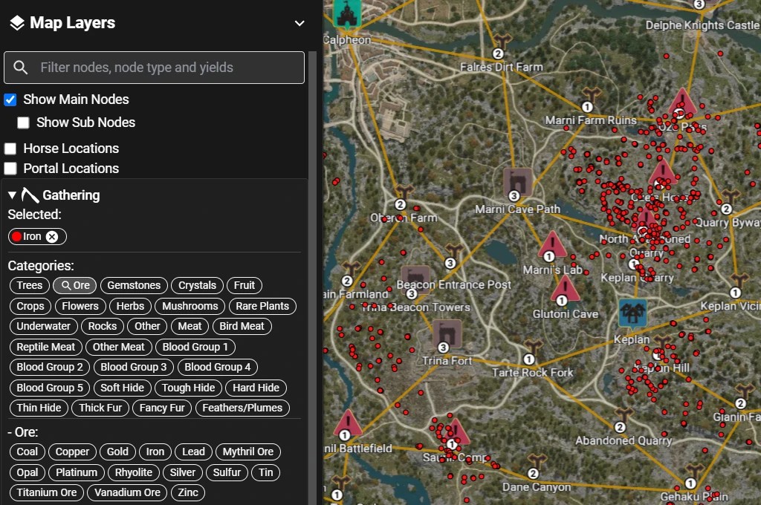
Task: Click the Keplan town icon
Action: coord(632,313)
